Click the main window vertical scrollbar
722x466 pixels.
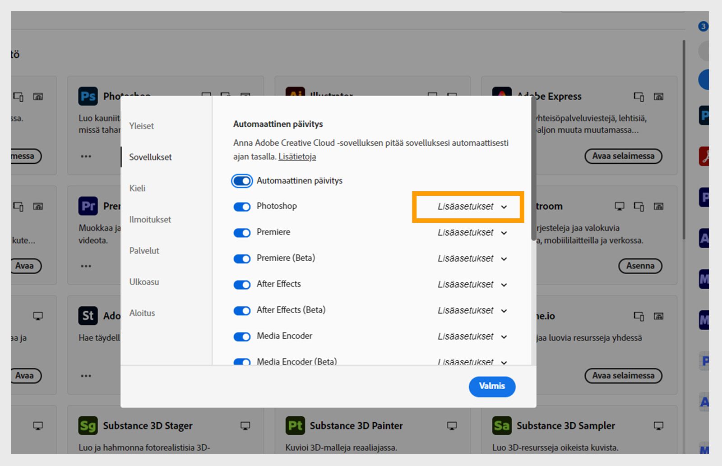(x=684, y=140)
